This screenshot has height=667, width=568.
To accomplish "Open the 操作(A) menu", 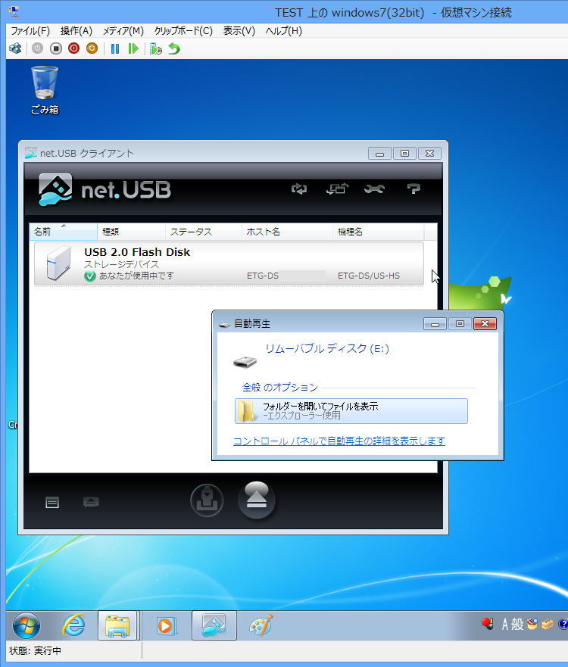I will tap(76, 30).
